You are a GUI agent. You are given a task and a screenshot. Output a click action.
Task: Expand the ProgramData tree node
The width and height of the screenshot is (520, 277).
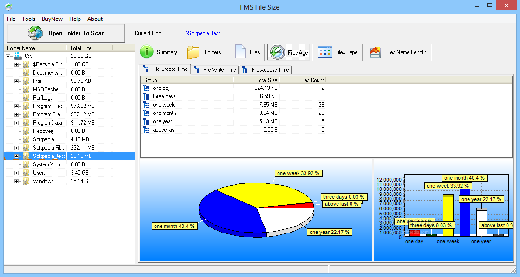point(16,123)
